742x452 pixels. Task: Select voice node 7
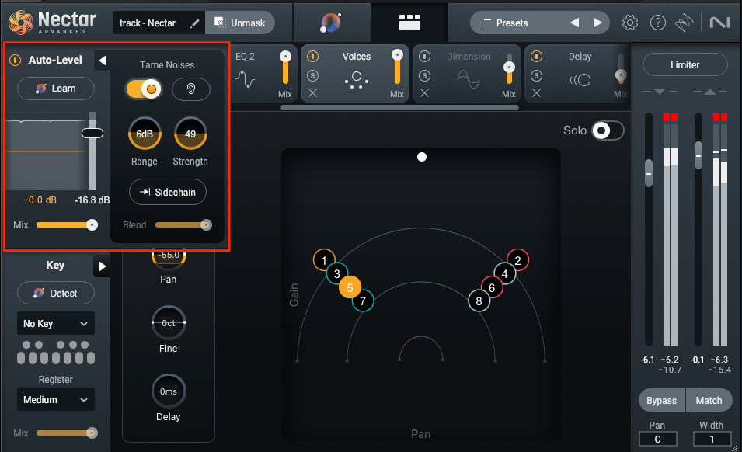363,301
